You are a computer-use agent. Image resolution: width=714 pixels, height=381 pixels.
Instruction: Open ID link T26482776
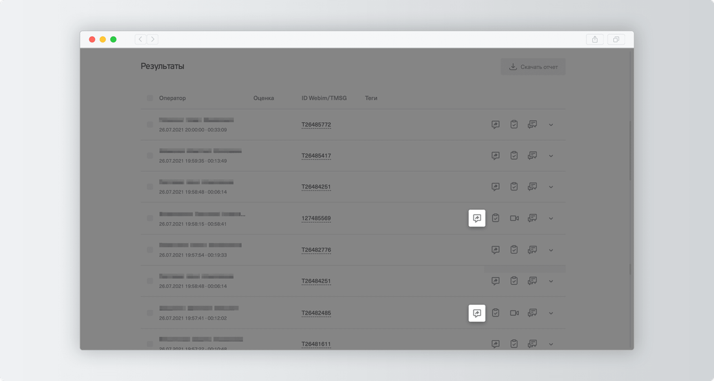pyautogui.click(x=316, y=250)
